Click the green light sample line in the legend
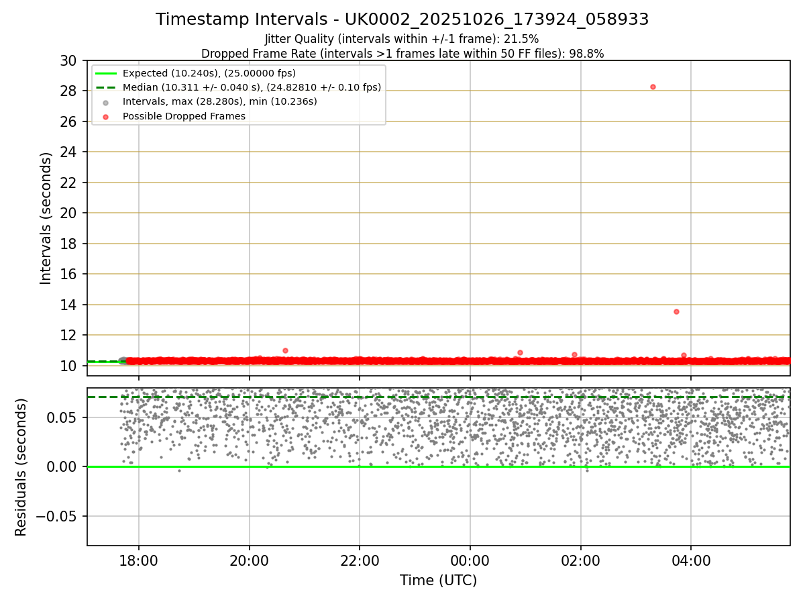Viewport: 805px width, 604px height. [x=106, y=73]
